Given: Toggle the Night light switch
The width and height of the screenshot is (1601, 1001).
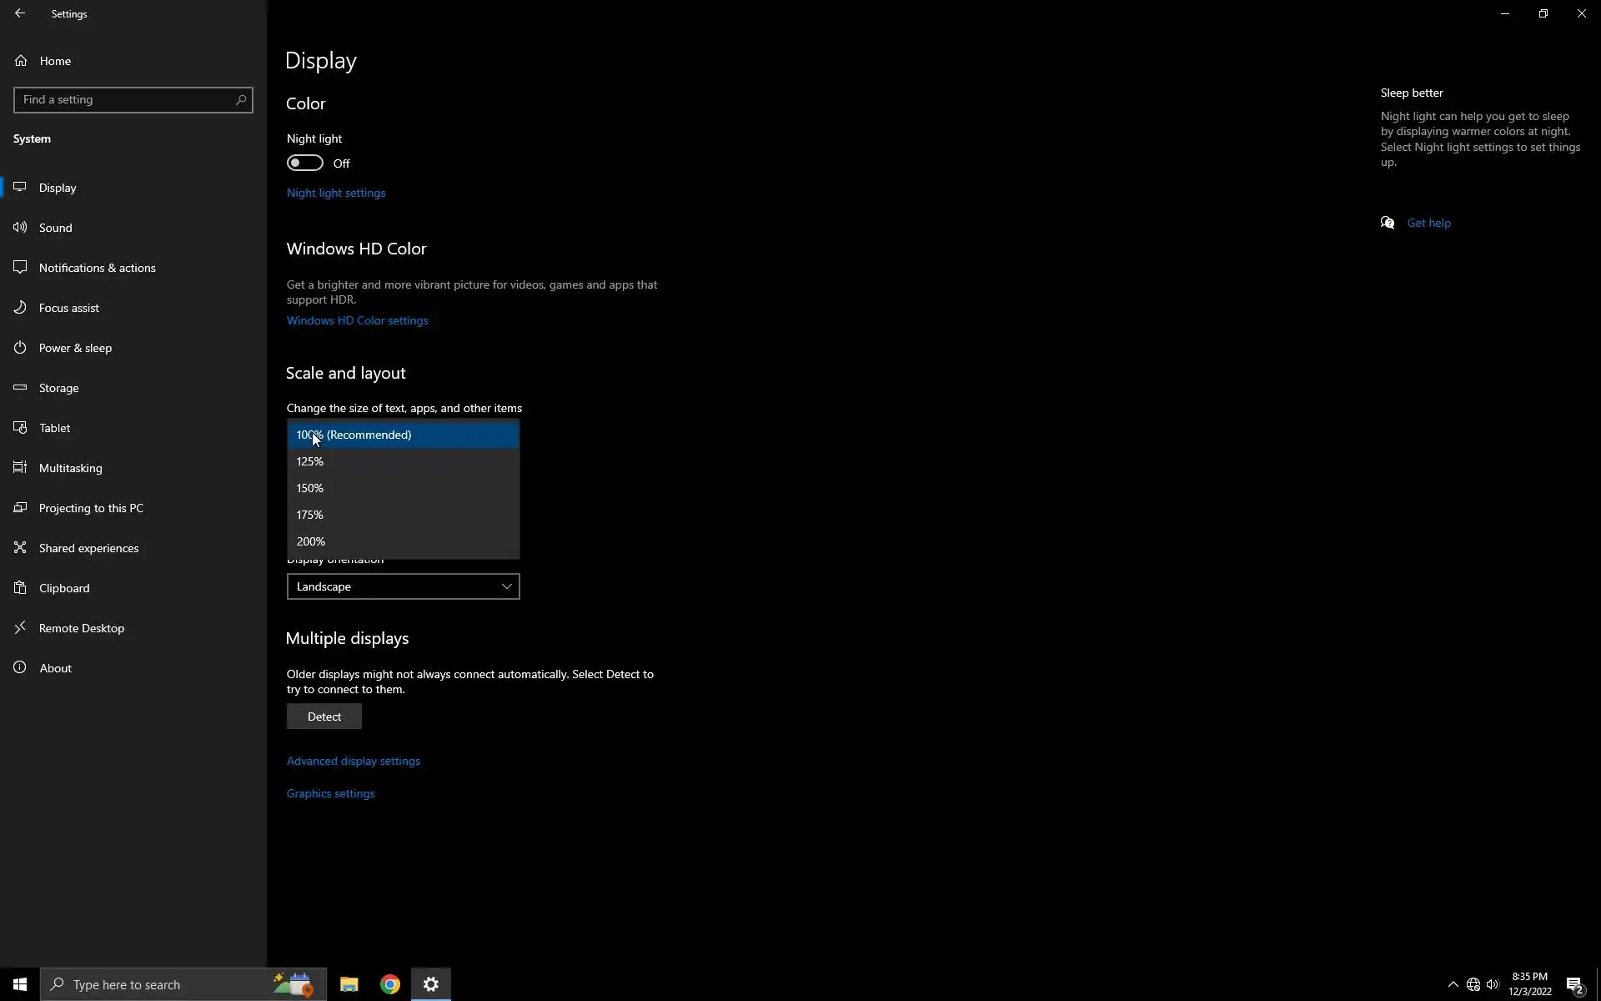Looking at the screenshot, I should click(305, 163).
